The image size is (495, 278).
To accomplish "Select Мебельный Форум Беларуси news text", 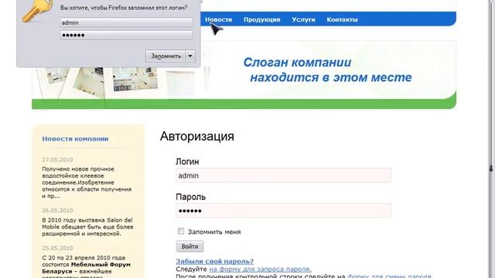I will click(86, 266).
